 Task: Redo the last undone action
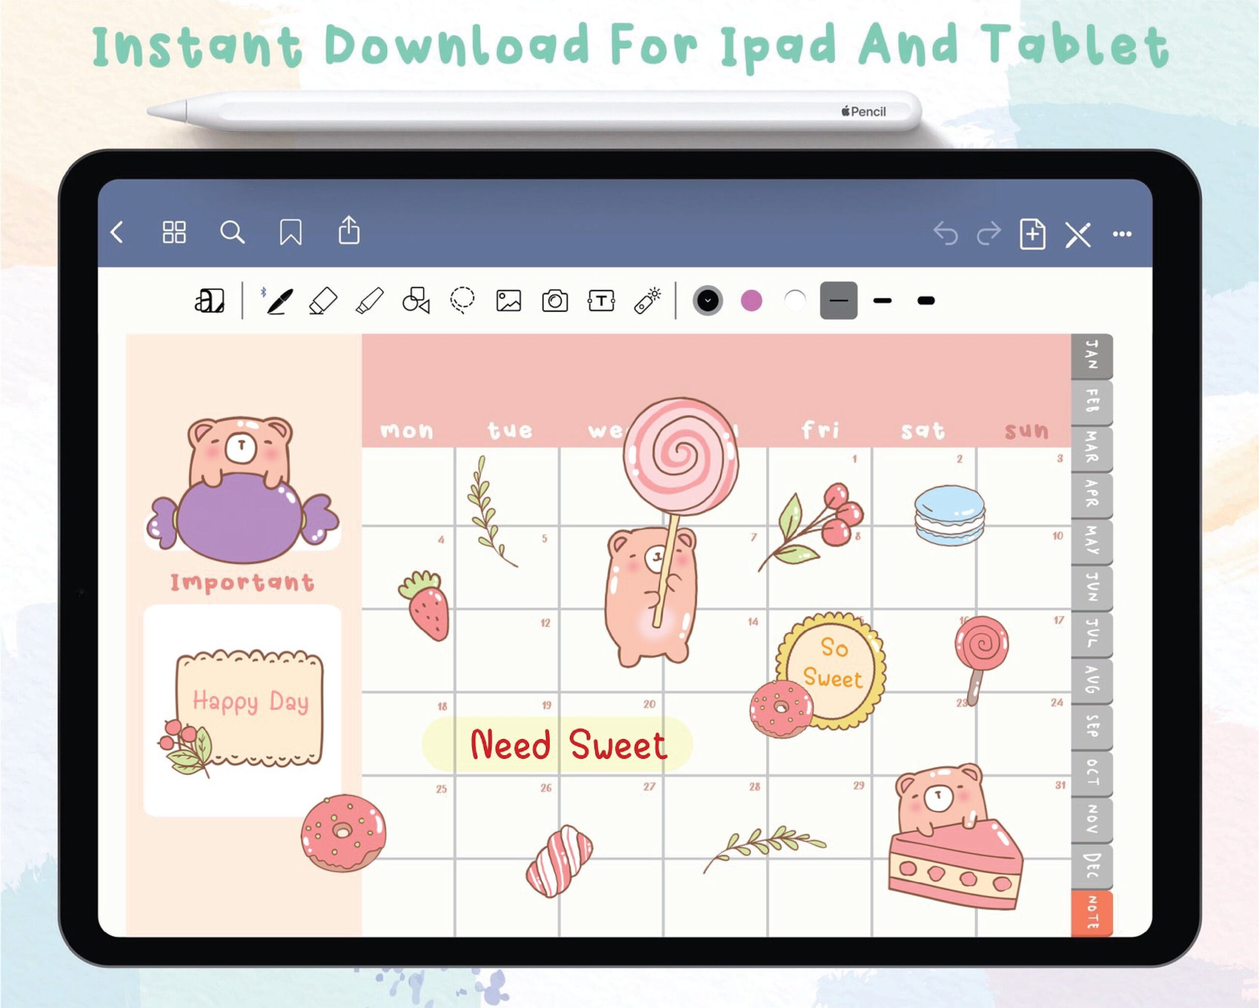tap(989, 233)
